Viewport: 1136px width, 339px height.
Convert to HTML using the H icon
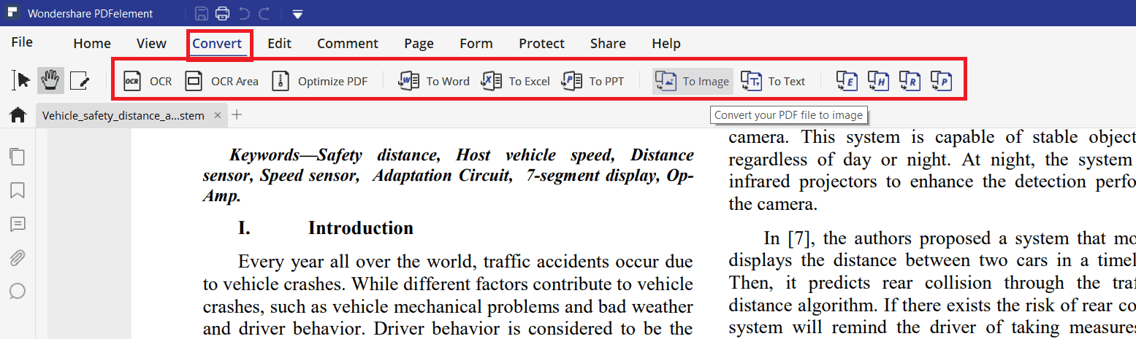pyautogui.click(x=877, y=81)
